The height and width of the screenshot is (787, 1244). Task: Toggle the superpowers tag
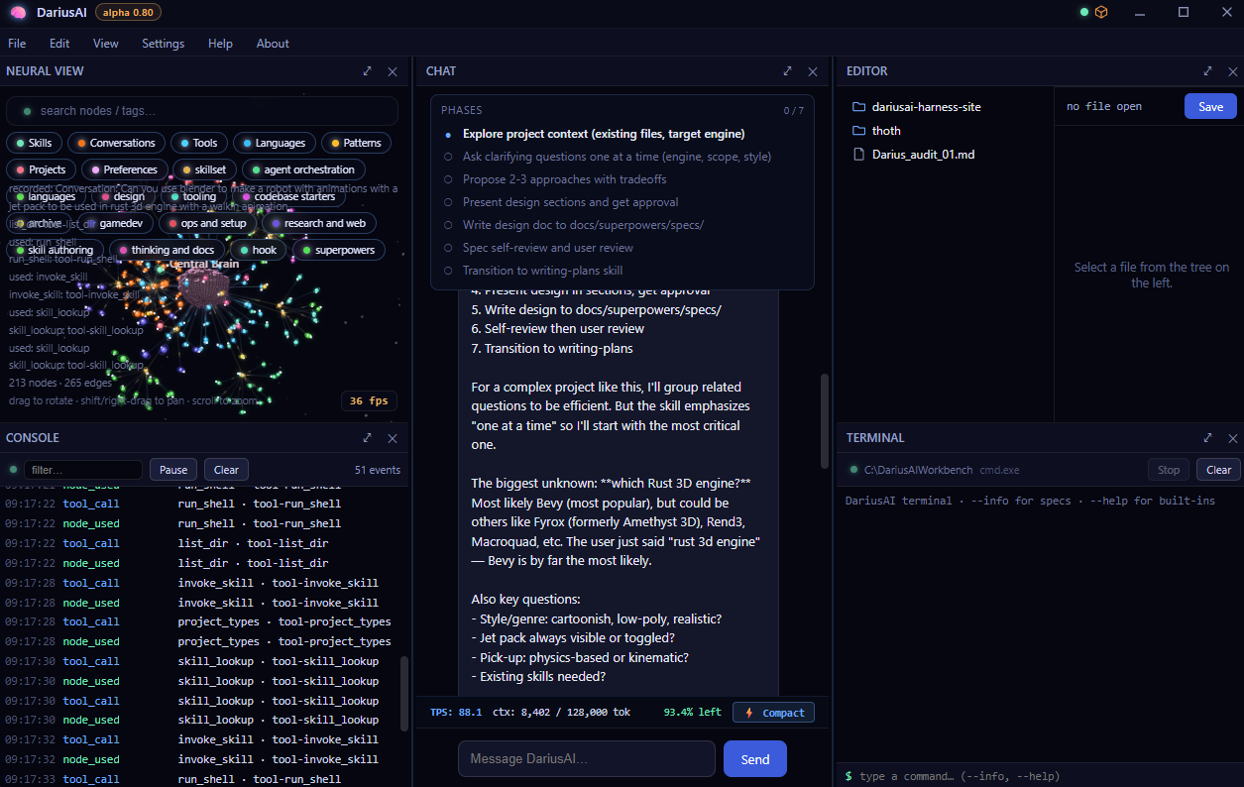point(338,250)
